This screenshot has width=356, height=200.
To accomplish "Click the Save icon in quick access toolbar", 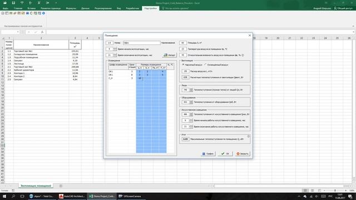I will (13, 3).
